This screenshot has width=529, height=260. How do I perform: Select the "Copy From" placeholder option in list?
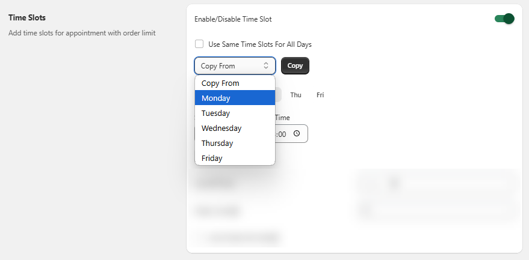235,83
